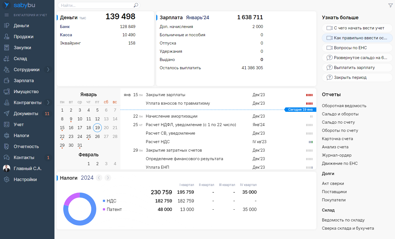Open the Оборотная ведомость report
The image size is (395, 239).
344,106
